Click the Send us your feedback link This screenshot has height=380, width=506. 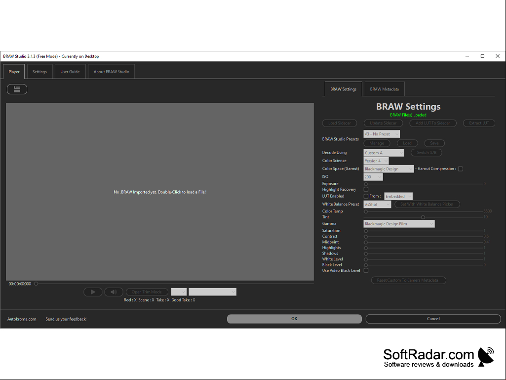66,319
